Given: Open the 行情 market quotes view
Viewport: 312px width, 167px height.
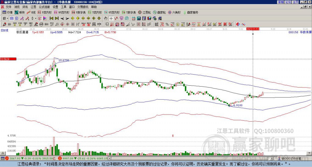Looking at the screenshot, I should point(7,12).
